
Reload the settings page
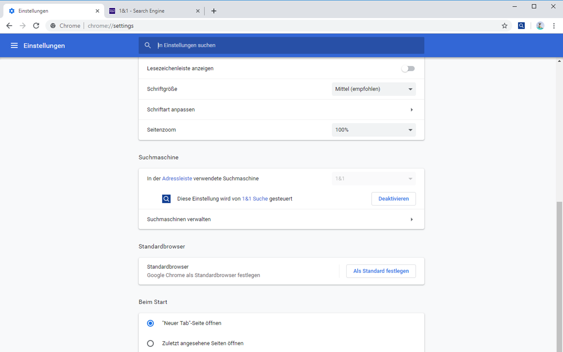tap(37, 26)
